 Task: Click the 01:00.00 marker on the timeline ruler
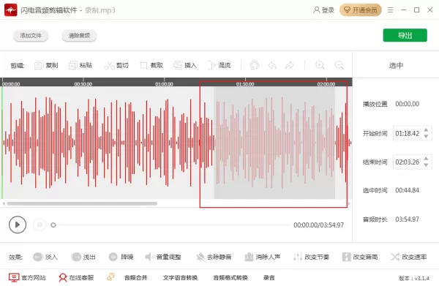click(165, 83)
